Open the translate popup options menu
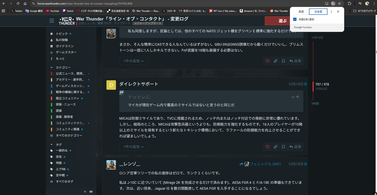Viewport: 377px width, 195px height. click(332, 11)
